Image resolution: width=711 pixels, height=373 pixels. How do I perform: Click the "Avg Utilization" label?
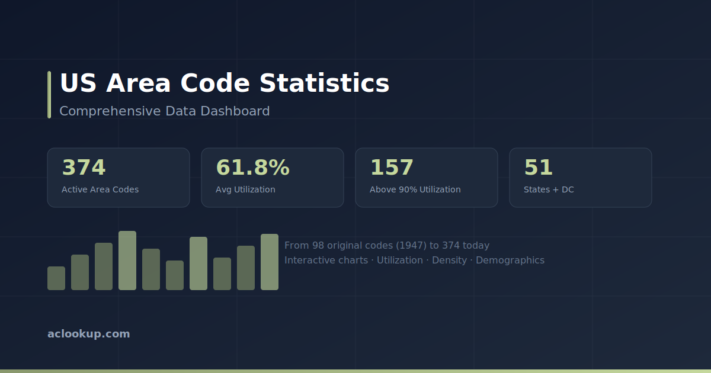pyautogui.click(x=245, y=189)
